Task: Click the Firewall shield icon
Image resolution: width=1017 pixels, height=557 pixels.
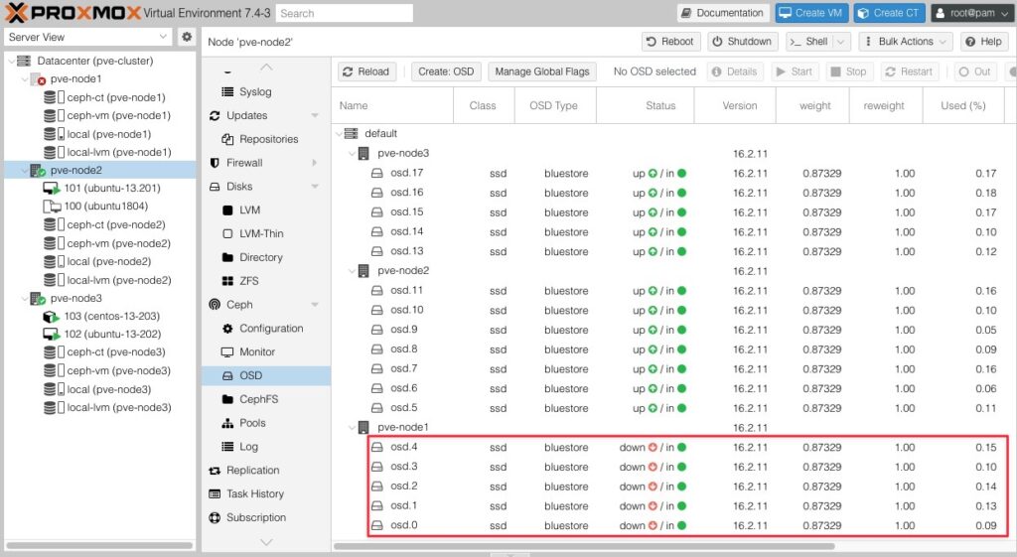Action: click(215, 163)
